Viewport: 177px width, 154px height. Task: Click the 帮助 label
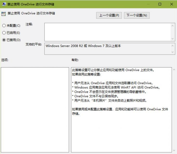(75, 60)
